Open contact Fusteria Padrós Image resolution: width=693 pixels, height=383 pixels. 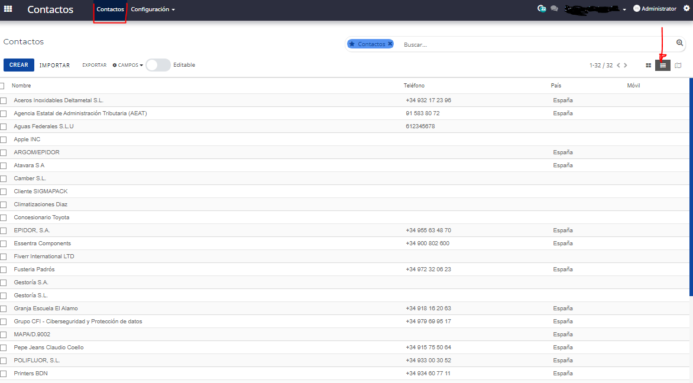[x=34, y=270]
